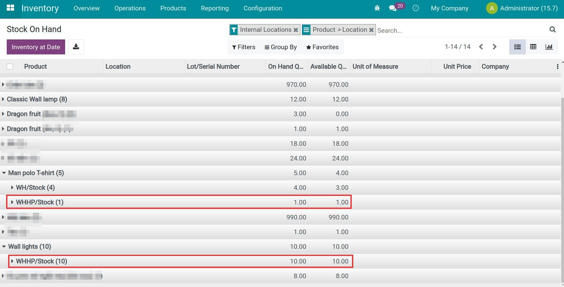This screenshot has height=287, width=564.
Task: Click the download export icon button
Action: tap(76, 47)
